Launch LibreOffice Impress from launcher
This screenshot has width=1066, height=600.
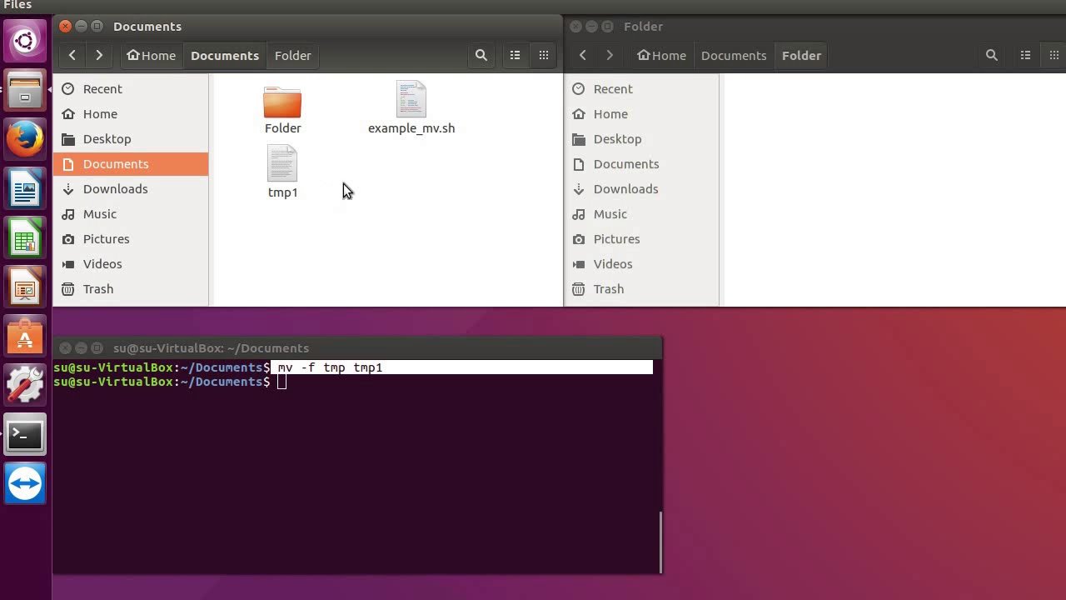pos(25,287)
